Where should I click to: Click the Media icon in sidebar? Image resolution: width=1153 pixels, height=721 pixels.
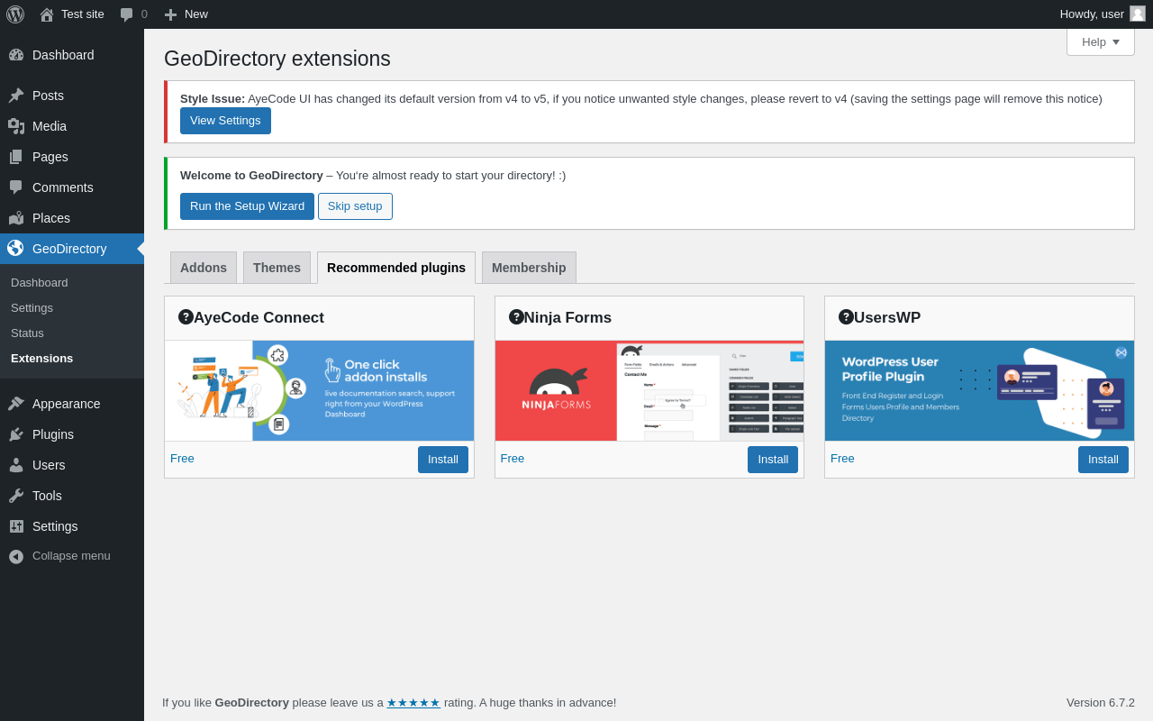tap(16, 126)
